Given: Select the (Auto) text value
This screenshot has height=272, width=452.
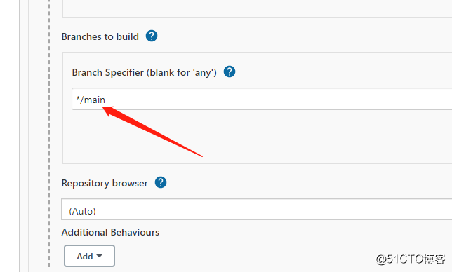Looking at the screenshot, I should pyautogui.click(x=82, y=211).
